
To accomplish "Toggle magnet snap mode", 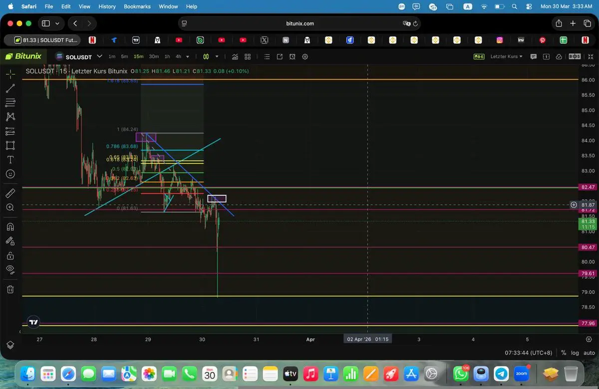I will coord(10,227).
